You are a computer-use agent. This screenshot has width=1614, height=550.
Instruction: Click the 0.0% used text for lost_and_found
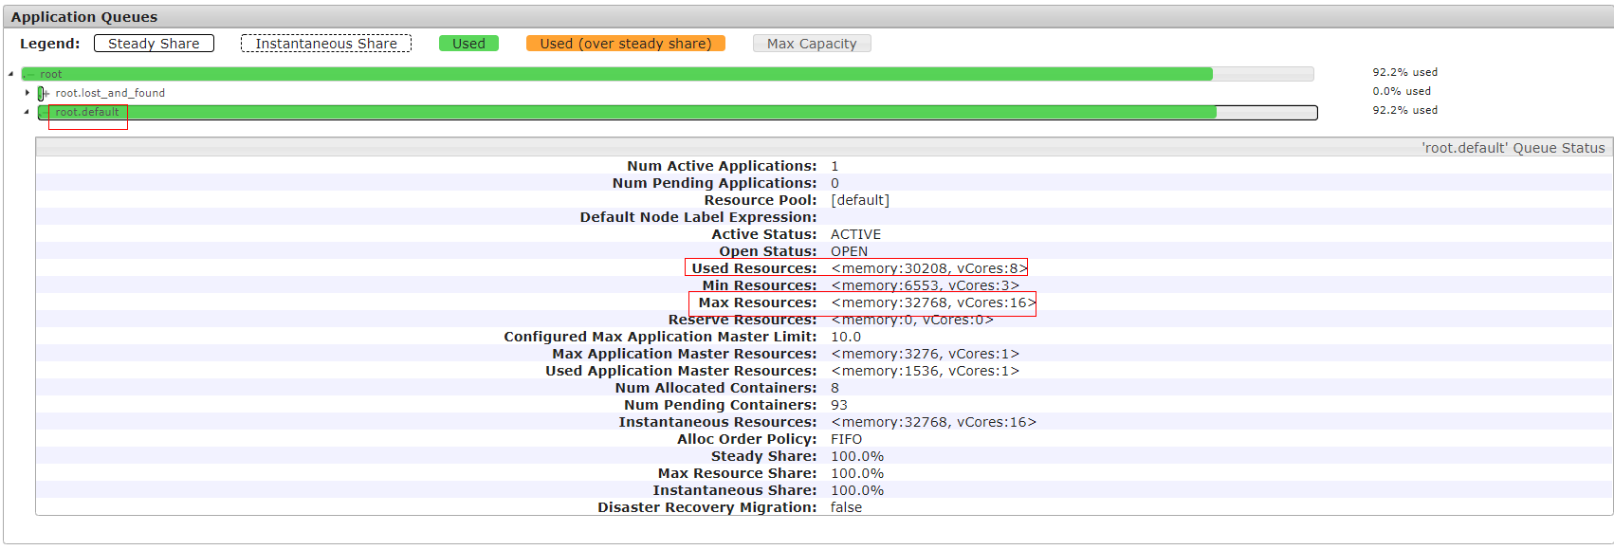(x=1402, y=91)
